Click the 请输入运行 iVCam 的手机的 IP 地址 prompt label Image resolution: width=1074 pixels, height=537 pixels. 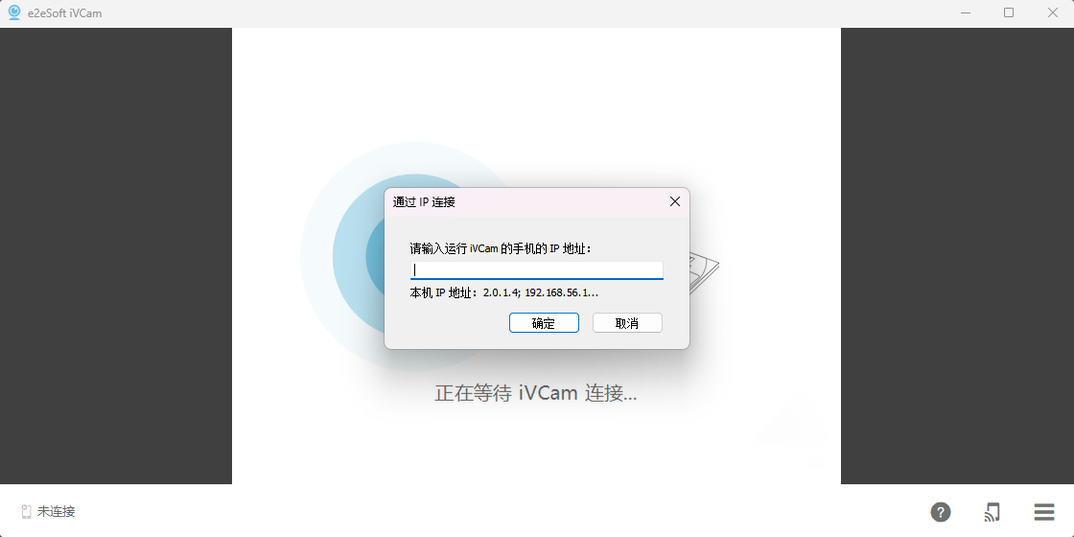pyautogui.click(x=500, y=248)
